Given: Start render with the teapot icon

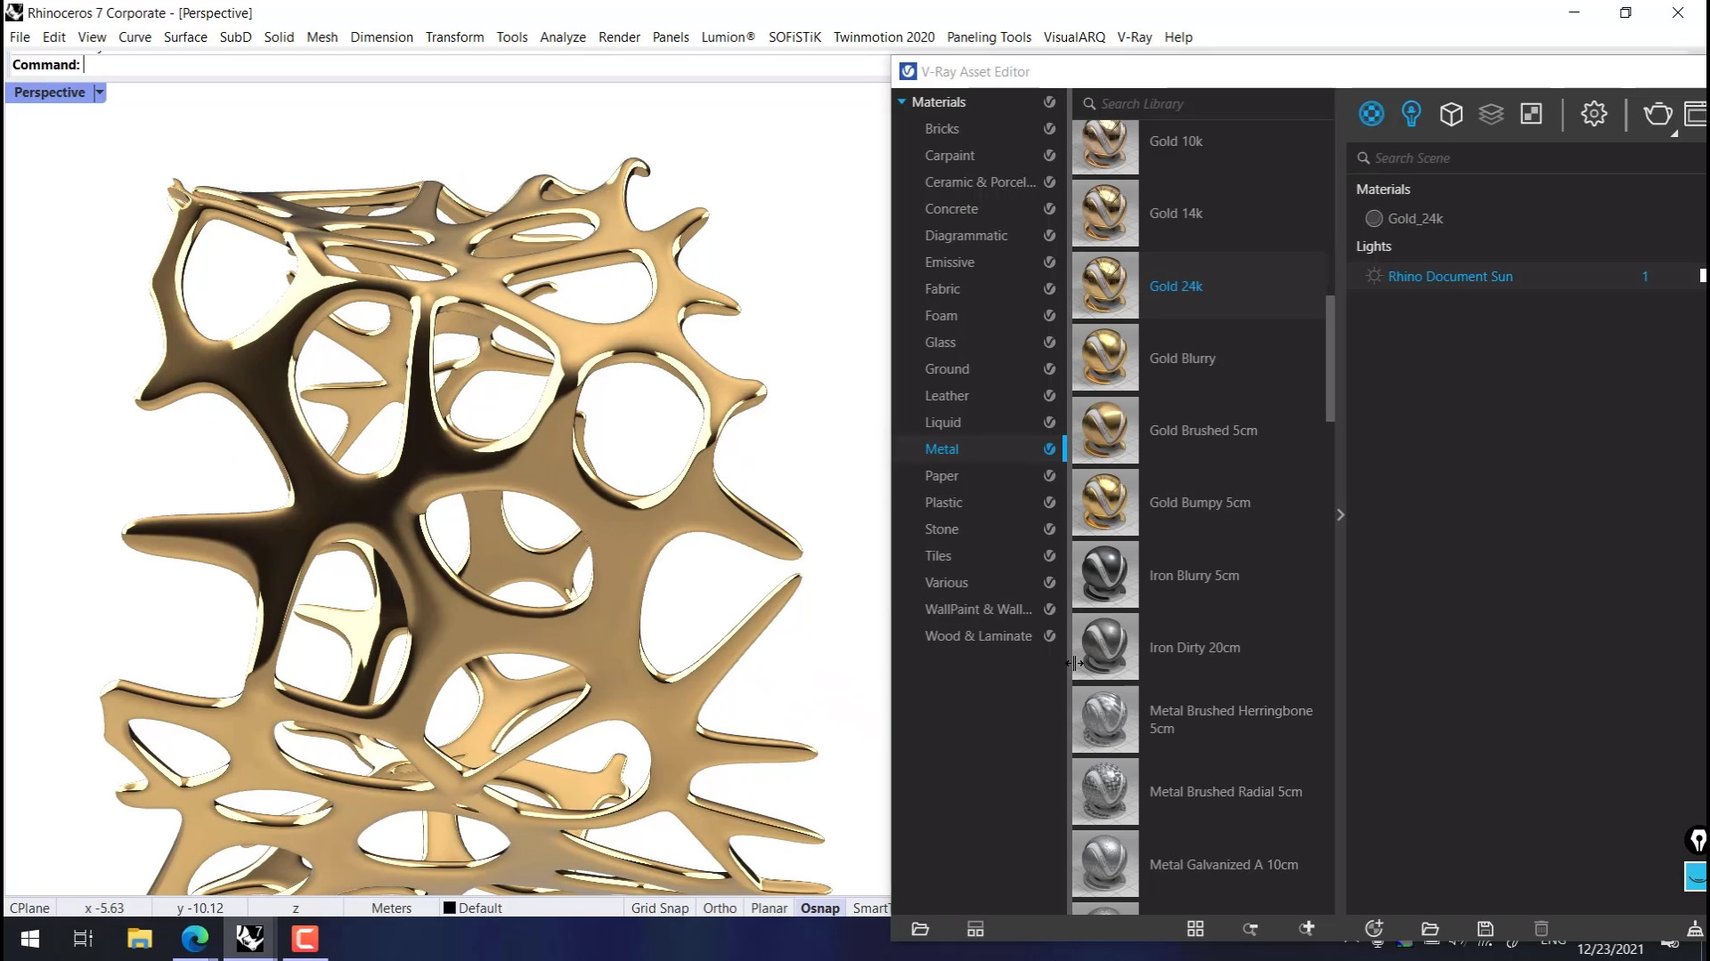Looking at the screenshot, I should (1657, 114).
